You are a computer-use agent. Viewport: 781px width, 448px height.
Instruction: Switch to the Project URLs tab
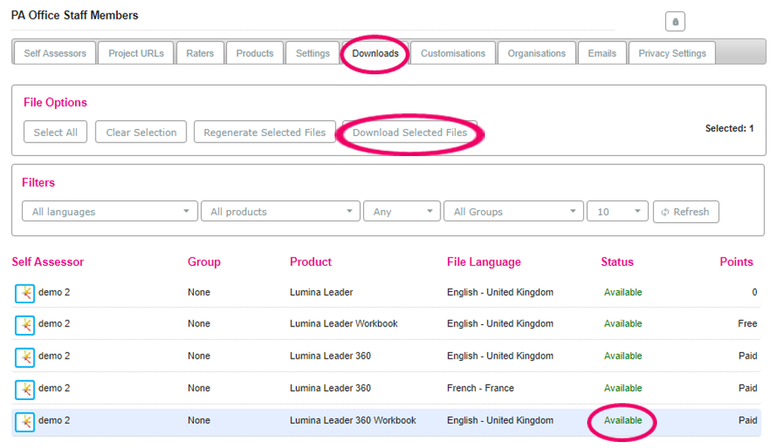136,53
